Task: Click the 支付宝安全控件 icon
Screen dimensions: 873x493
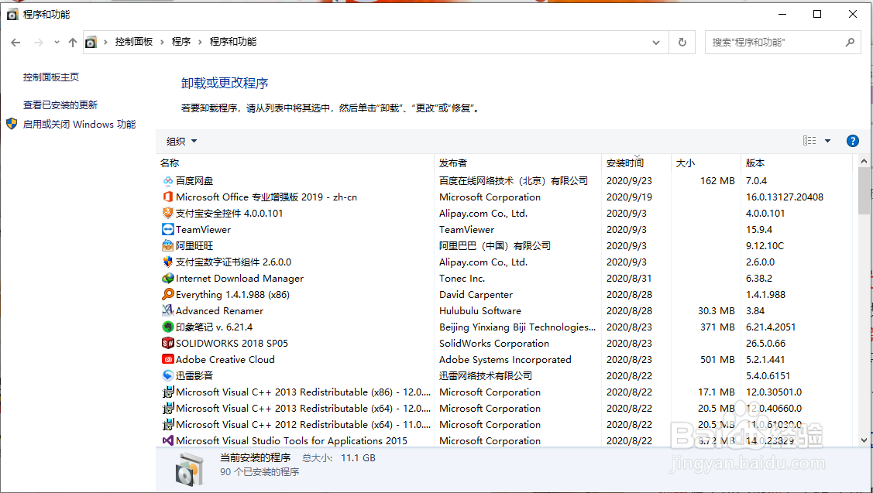Action: pos(167,213)
